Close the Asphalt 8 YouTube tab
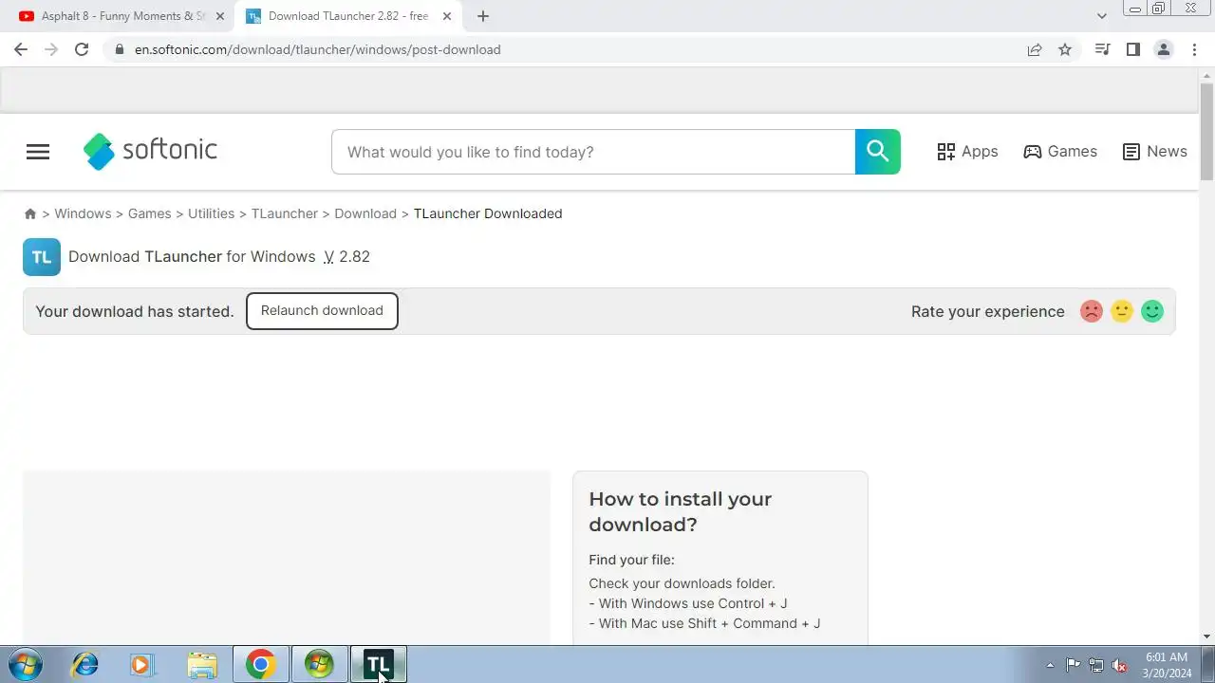The height and width of the screenshot is (683, 1215). 220,16
